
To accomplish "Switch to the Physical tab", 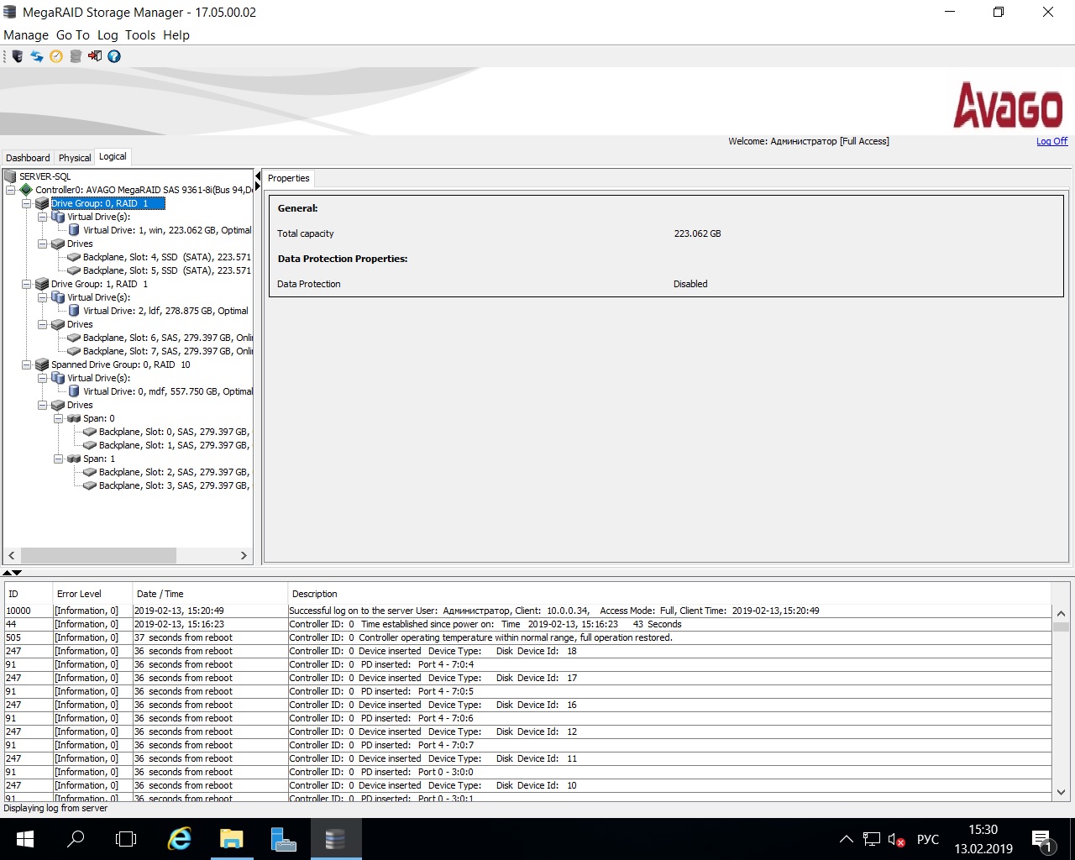I will (75, 158).
